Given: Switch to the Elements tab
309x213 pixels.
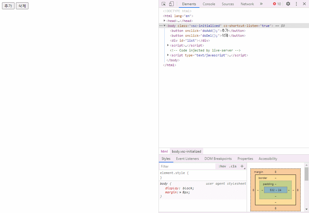Looking at the screenshot, I should [189, 4].
